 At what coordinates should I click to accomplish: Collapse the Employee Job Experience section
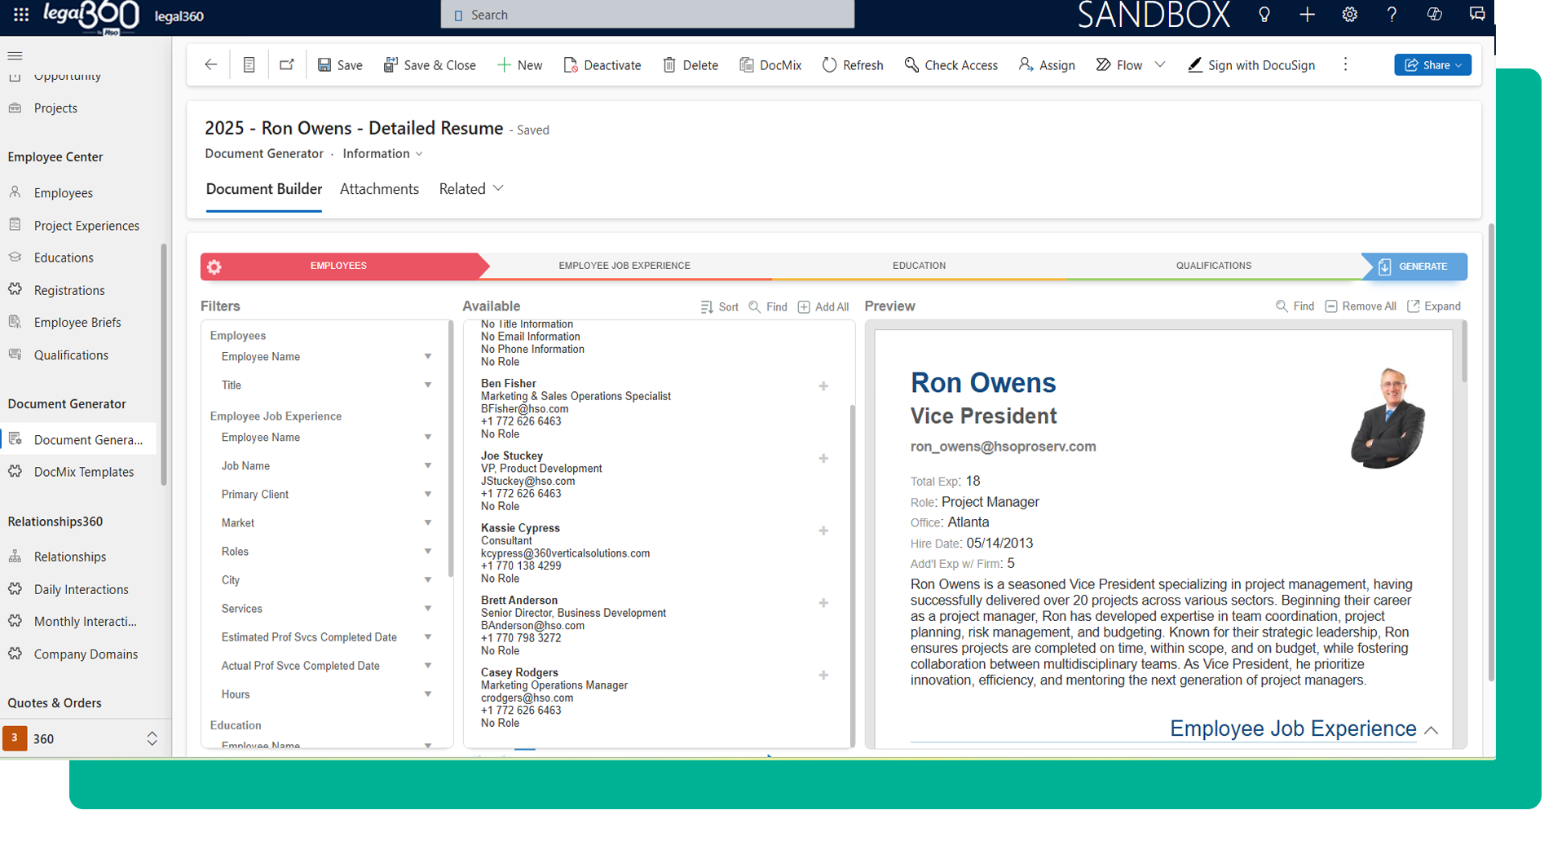(x=1431, y=730)
